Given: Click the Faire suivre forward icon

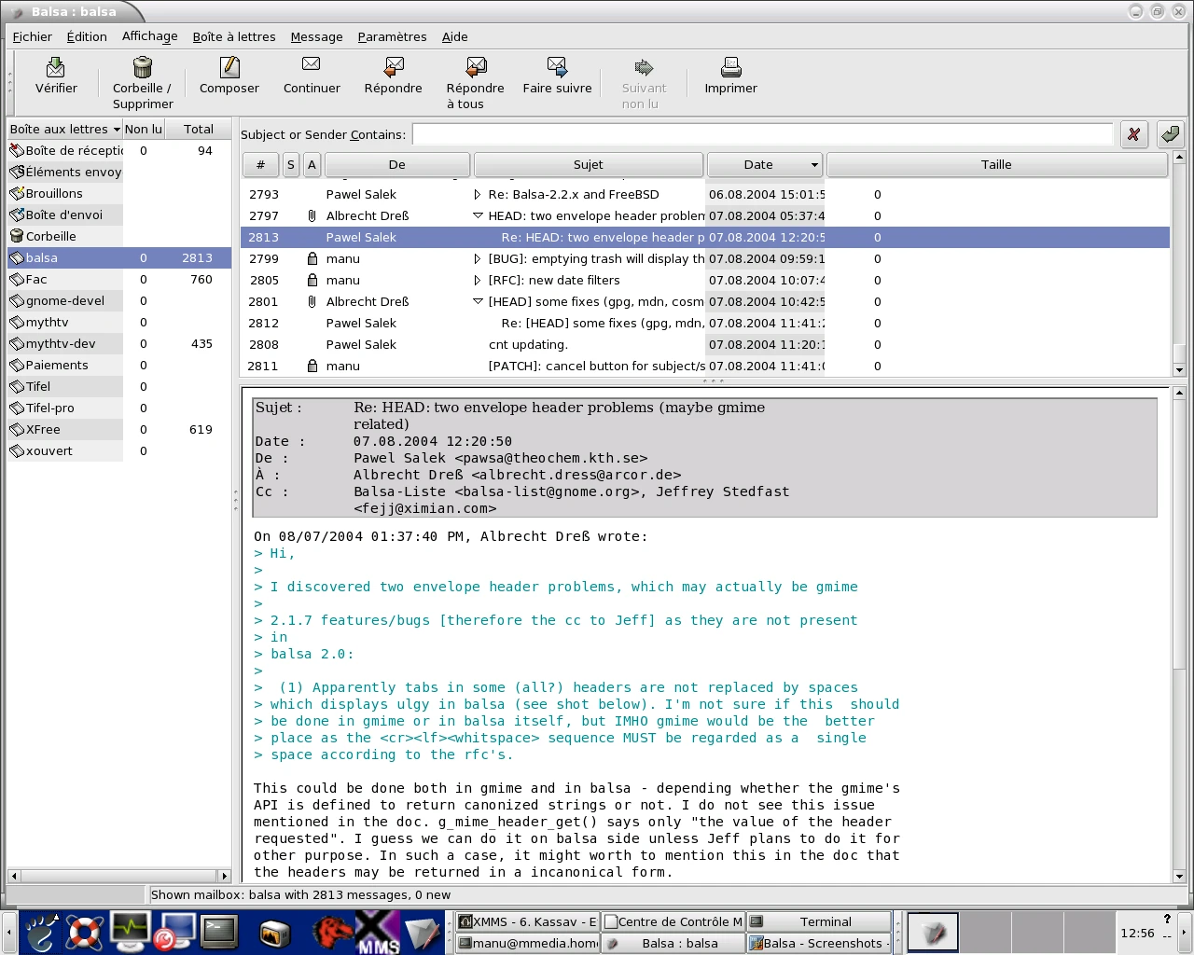Looking at the screenshot, I should [557, 68].
